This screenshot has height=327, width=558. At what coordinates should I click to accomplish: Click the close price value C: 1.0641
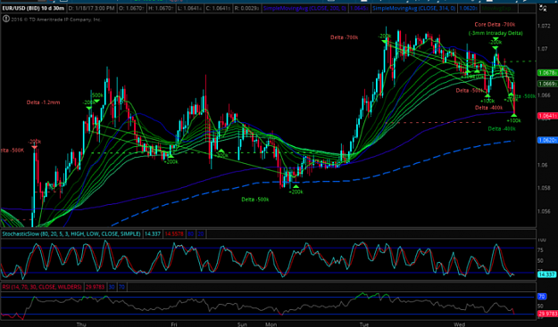(x=218, y=8)
